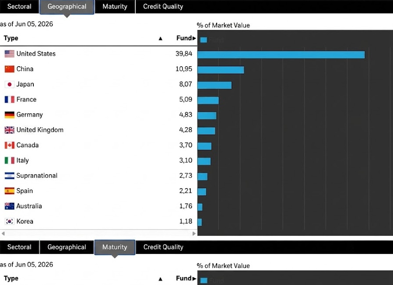The height and width of the screenshot is (285, 393).
Task: Click the Germany flag icon
Action: click(x=10, y=115)
